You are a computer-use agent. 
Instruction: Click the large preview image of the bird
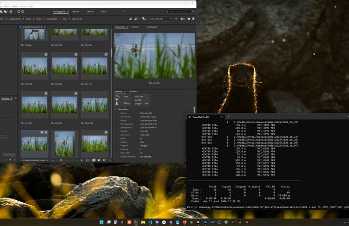[154, 55]
